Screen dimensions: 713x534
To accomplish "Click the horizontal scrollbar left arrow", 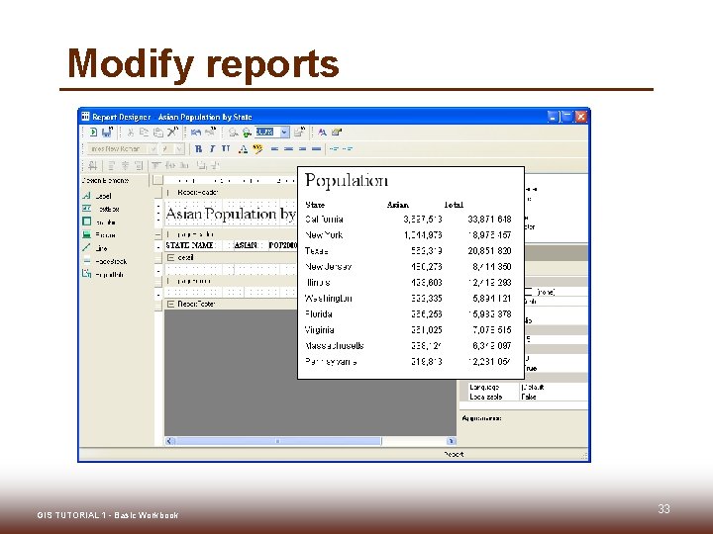I will tap(170, 441).
